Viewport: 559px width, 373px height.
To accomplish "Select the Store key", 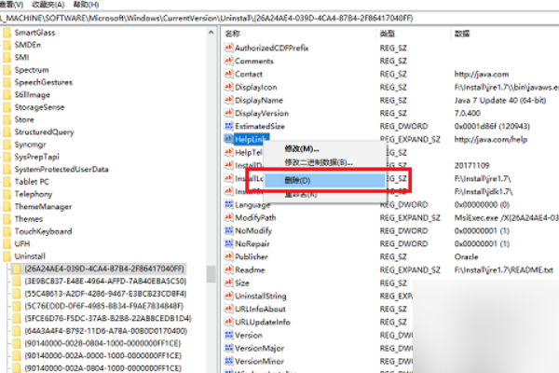I will coord(24,119).
